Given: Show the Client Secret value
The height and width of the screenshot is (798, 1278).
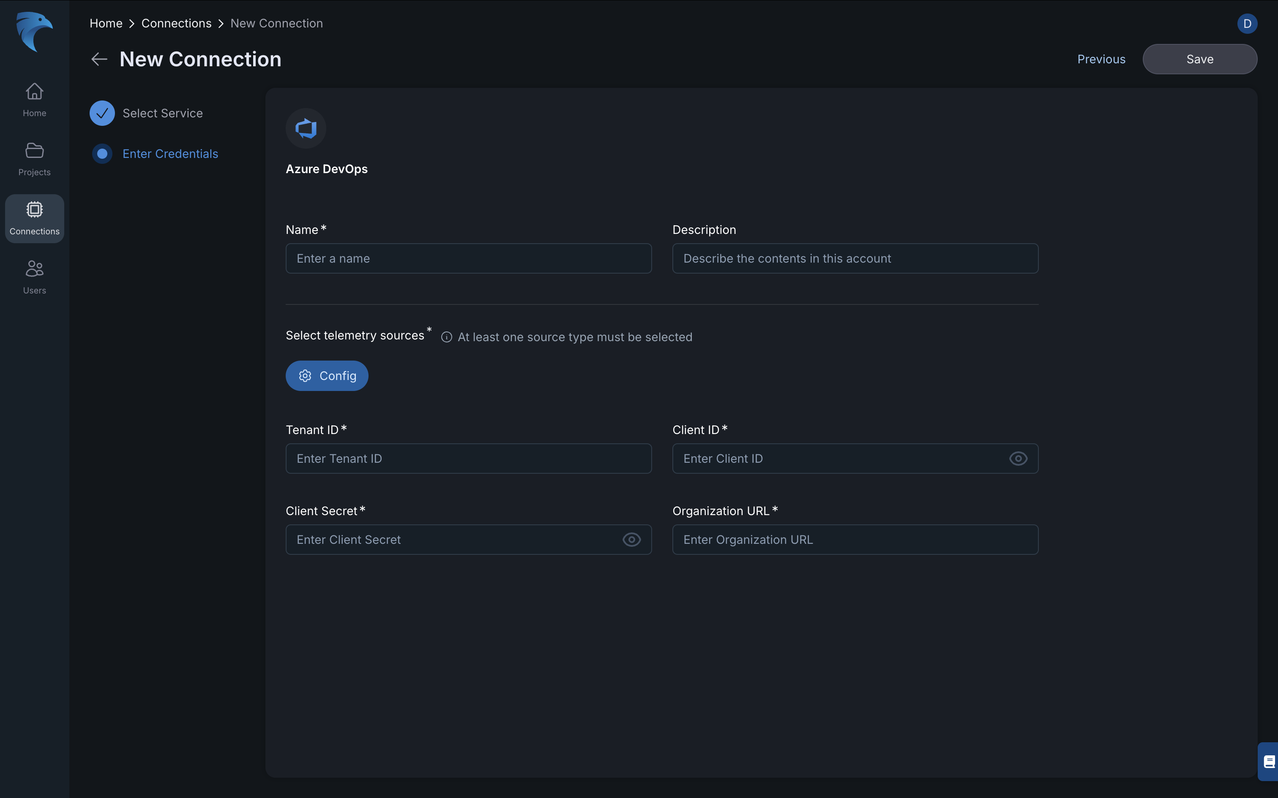Looking at the screenshot, I should point(631,540).
